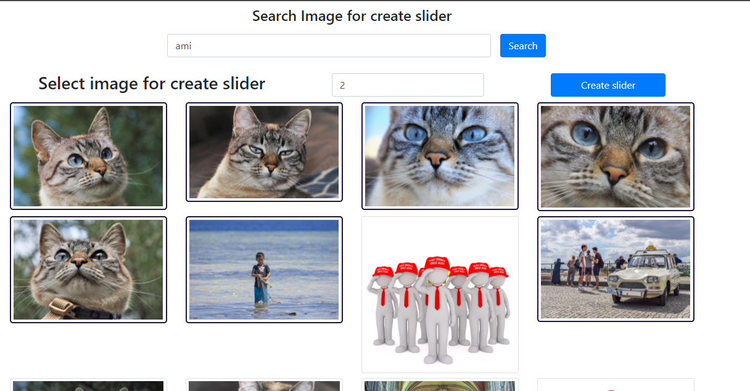Click the Create slider button

(608, 85)
